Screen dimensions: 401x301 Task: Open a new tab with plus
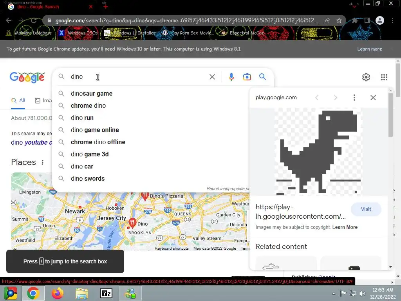pyautogui.click(x=106, y=7)
